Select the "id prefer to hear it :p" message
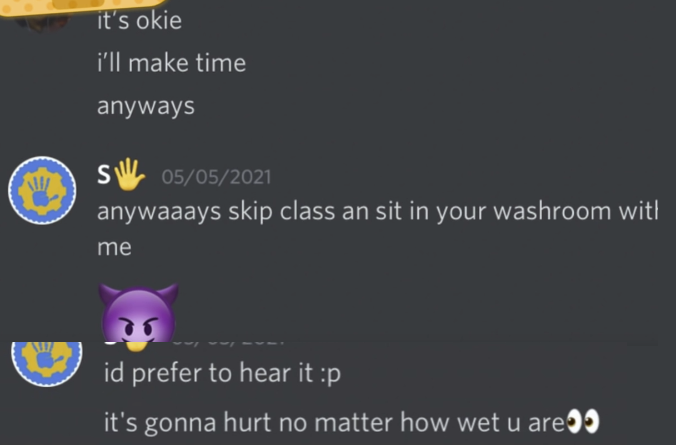 tap(222, 373)
